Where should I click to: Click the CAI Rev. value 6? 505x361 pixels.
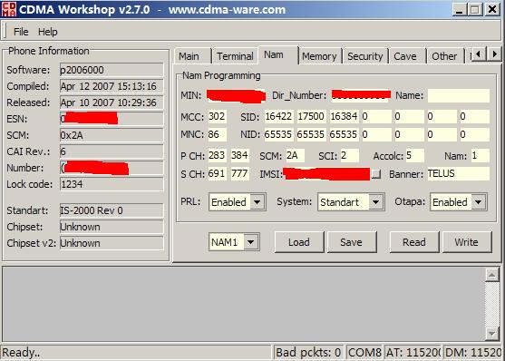point(112,151)
